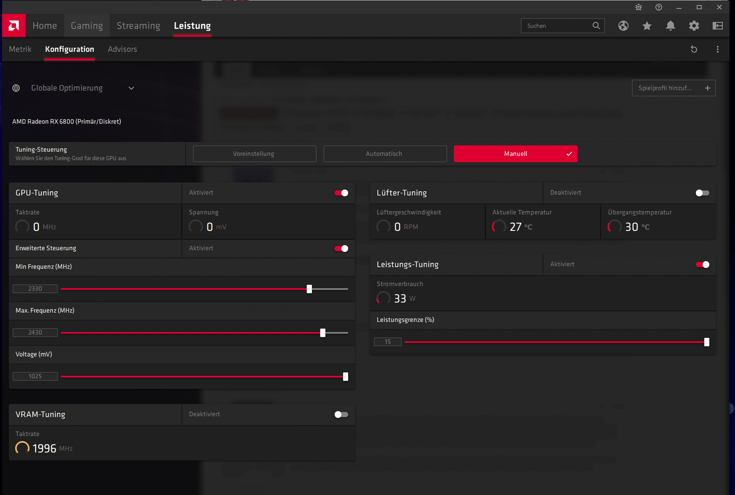Select the Leistung tab
Screen dimensions: 735x495
pos(192,26)
